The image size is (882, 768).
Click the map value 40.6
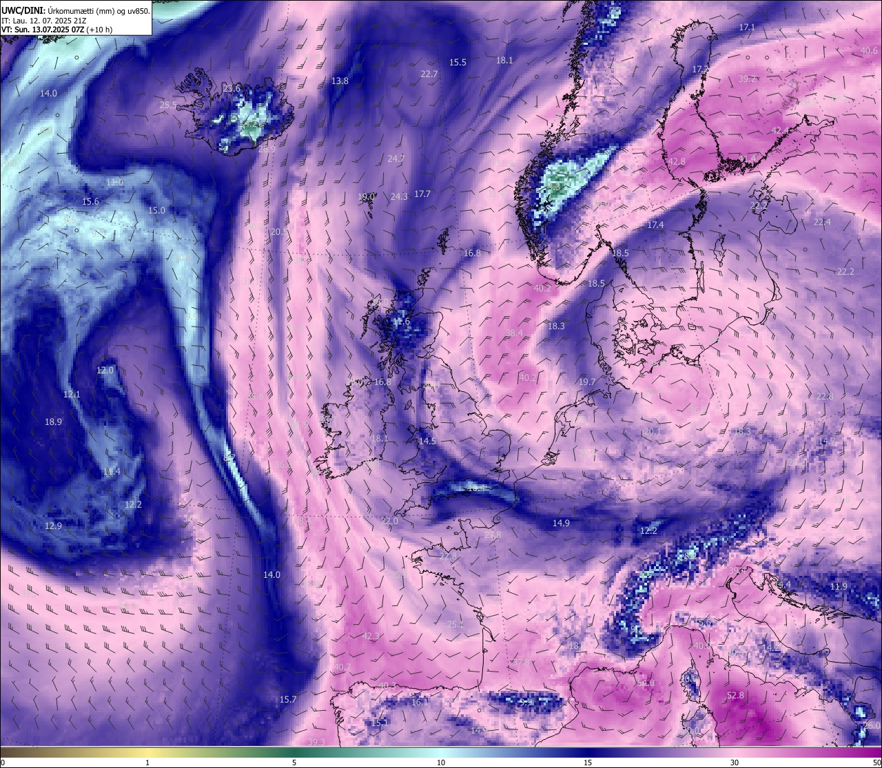point(869,50)
